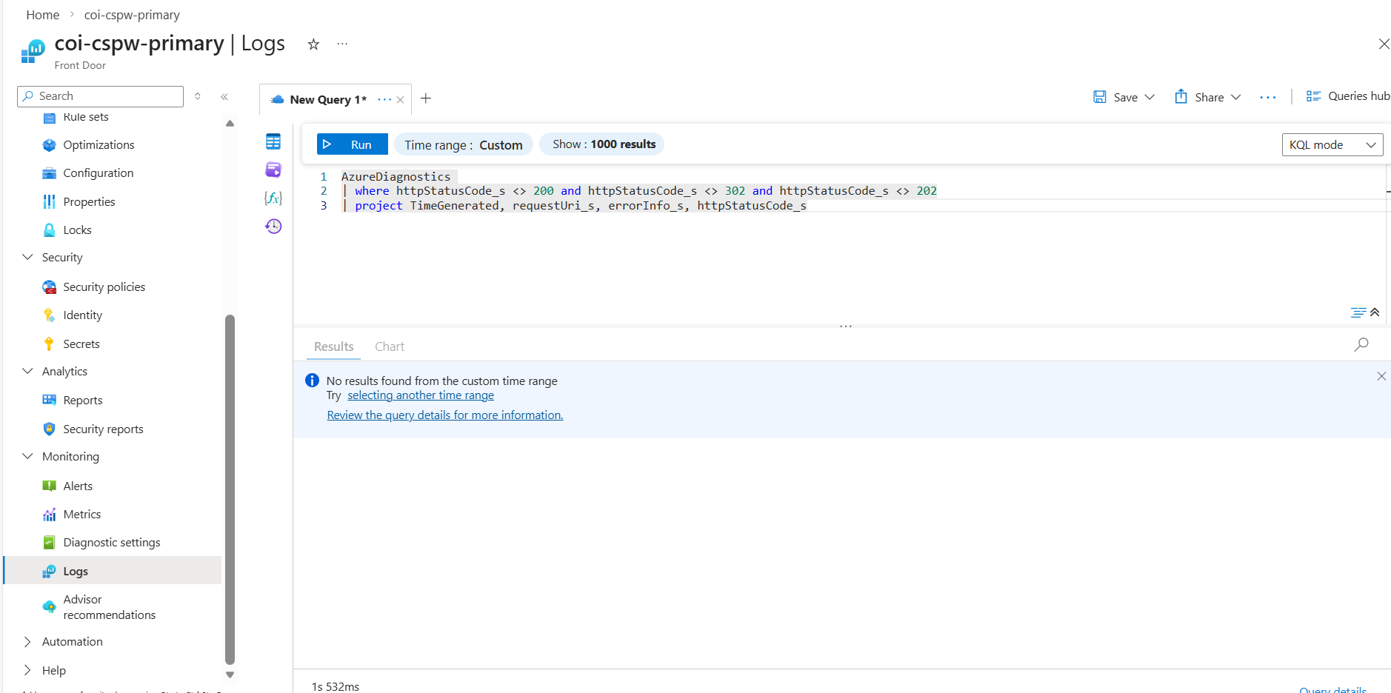Expand the Automation section

(x=28, y=642)
